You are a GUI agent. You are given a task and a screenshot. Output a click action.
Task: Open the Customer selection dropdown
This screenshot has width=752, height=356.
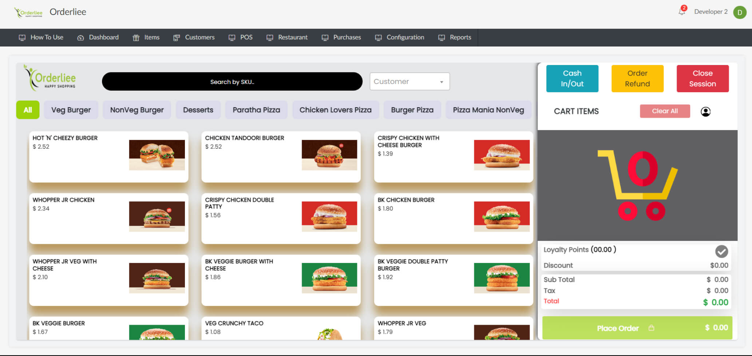tap(409, 81)
